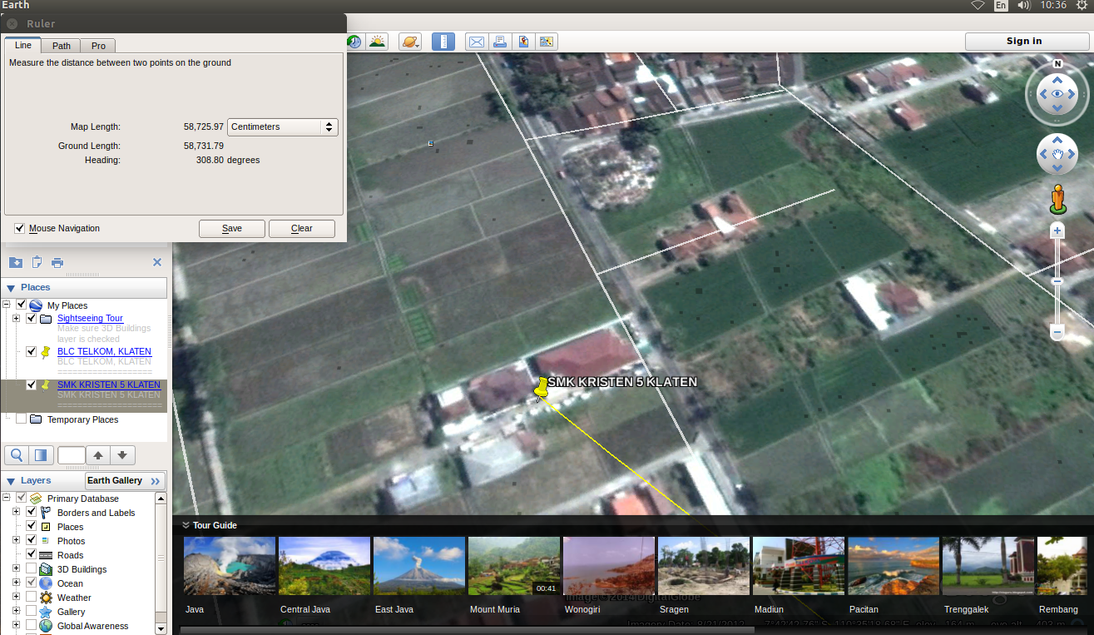Collapse the Tour Guide panel chevron
Viewport: 1094px width, 635px height.
click(x=186, y=525)
